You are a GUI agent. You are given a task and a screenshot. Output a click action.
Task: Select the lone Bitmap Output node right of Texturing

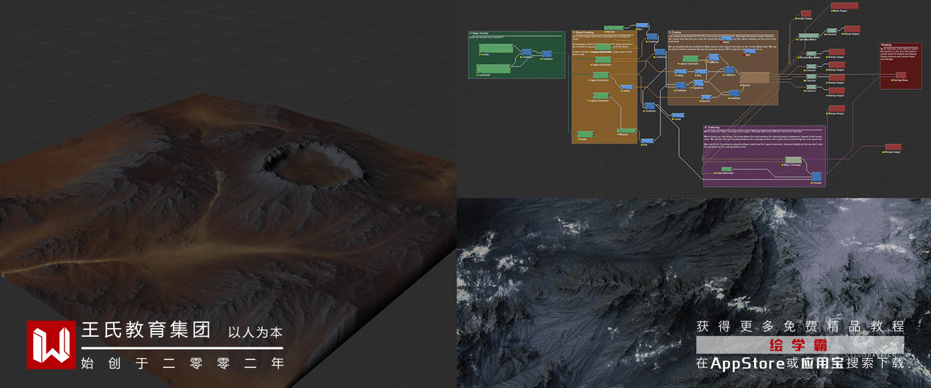click(x=893, y=147)
